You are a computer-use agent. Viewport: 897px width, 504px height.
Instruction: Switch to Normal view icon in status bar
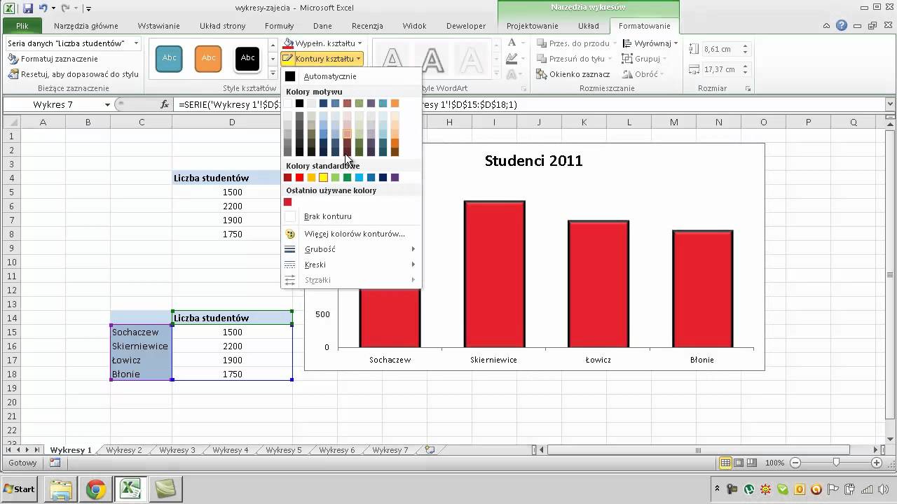pos(726,463)
